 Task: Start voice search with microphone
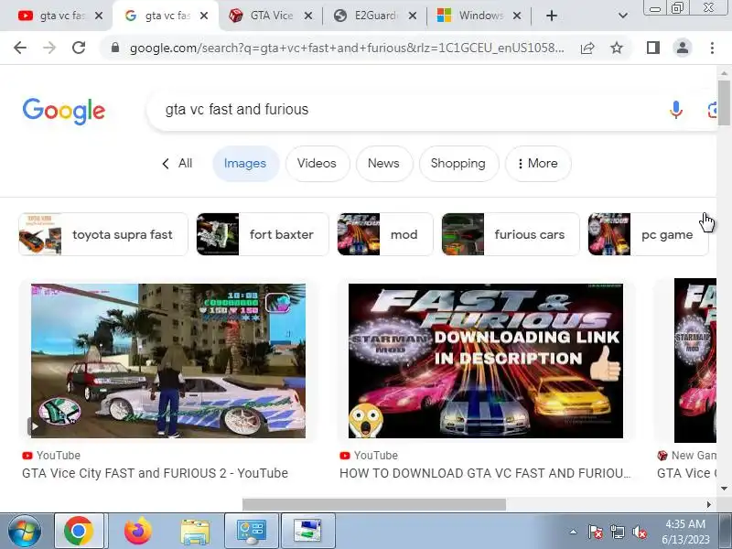pos(675,110)
